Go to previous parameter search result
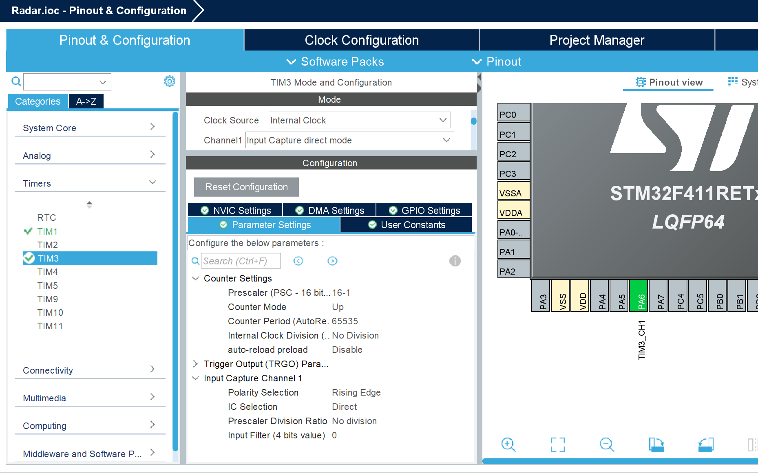Screen dimensions: 758x473 [x=298, y=261]
